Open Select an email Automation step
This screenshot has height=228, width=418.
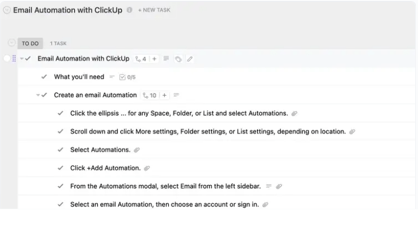pyautogui.click(x=164, y=205)
